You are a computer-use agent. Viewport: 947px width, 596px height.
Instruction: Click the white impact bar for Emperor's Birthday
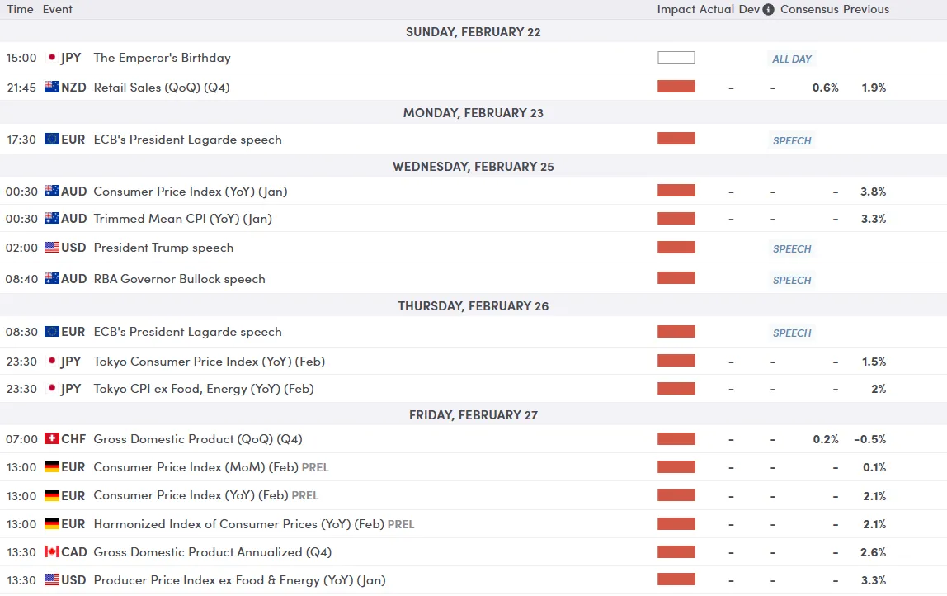pyautogui.click(x=676, y=58)
